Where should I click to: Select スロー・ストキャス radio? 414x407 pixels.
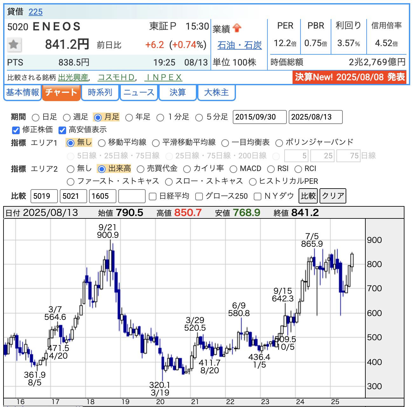169,182
